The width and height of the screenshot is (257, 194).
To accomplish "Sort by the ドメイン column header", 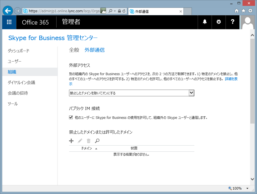I will tap(87, 148).
